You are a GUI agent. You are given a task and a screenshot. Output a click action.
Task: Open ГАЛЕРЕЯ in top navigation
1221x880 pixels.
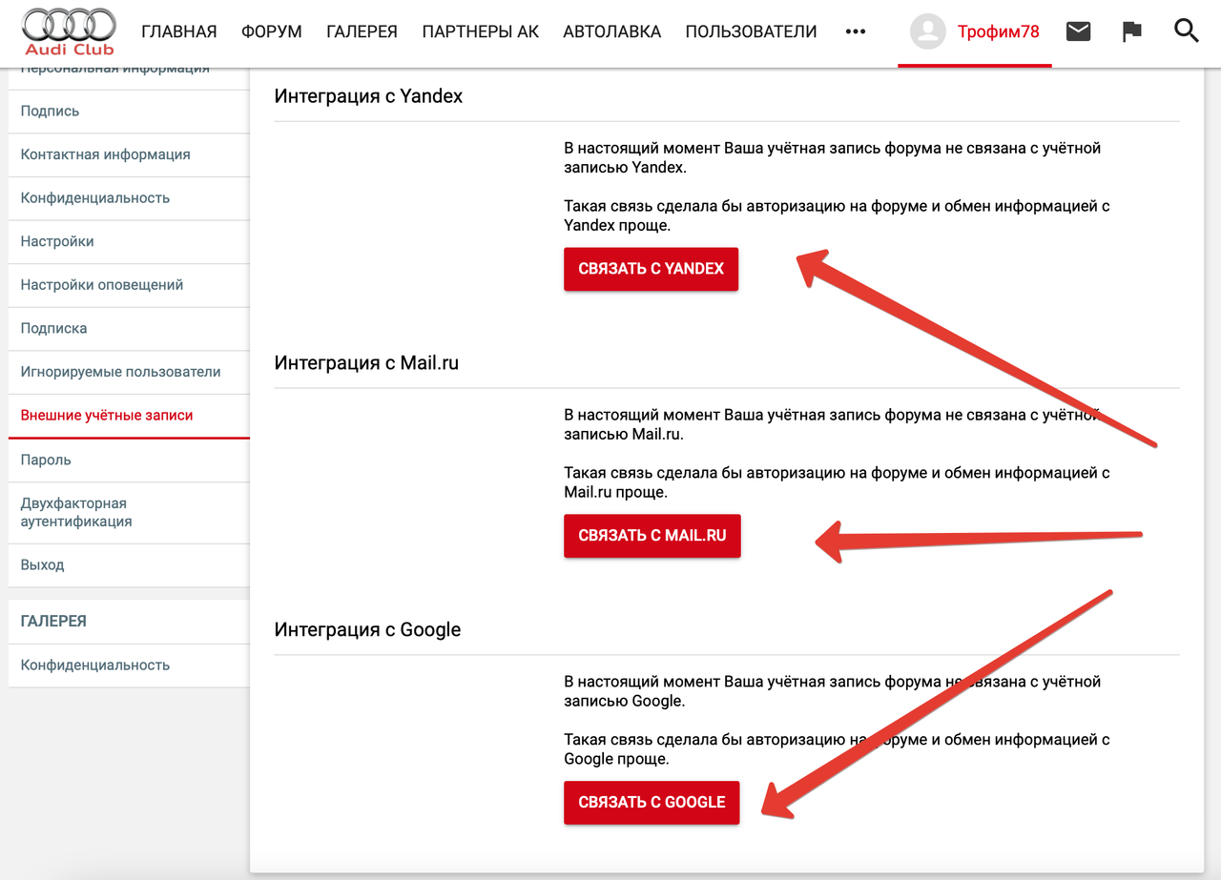[x=362, y=31]
